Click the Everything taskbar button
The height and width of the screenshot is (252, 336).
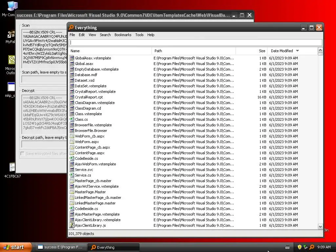[x=114, y=247]
